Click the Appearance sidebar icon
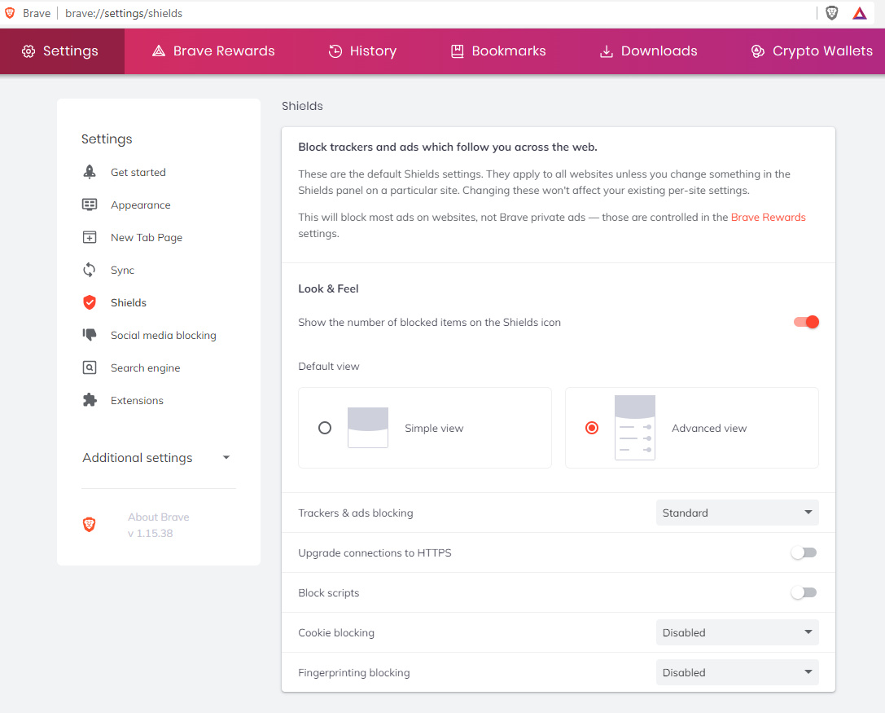The height and width of the screenshot is (713, 885). tap(90, 205)
